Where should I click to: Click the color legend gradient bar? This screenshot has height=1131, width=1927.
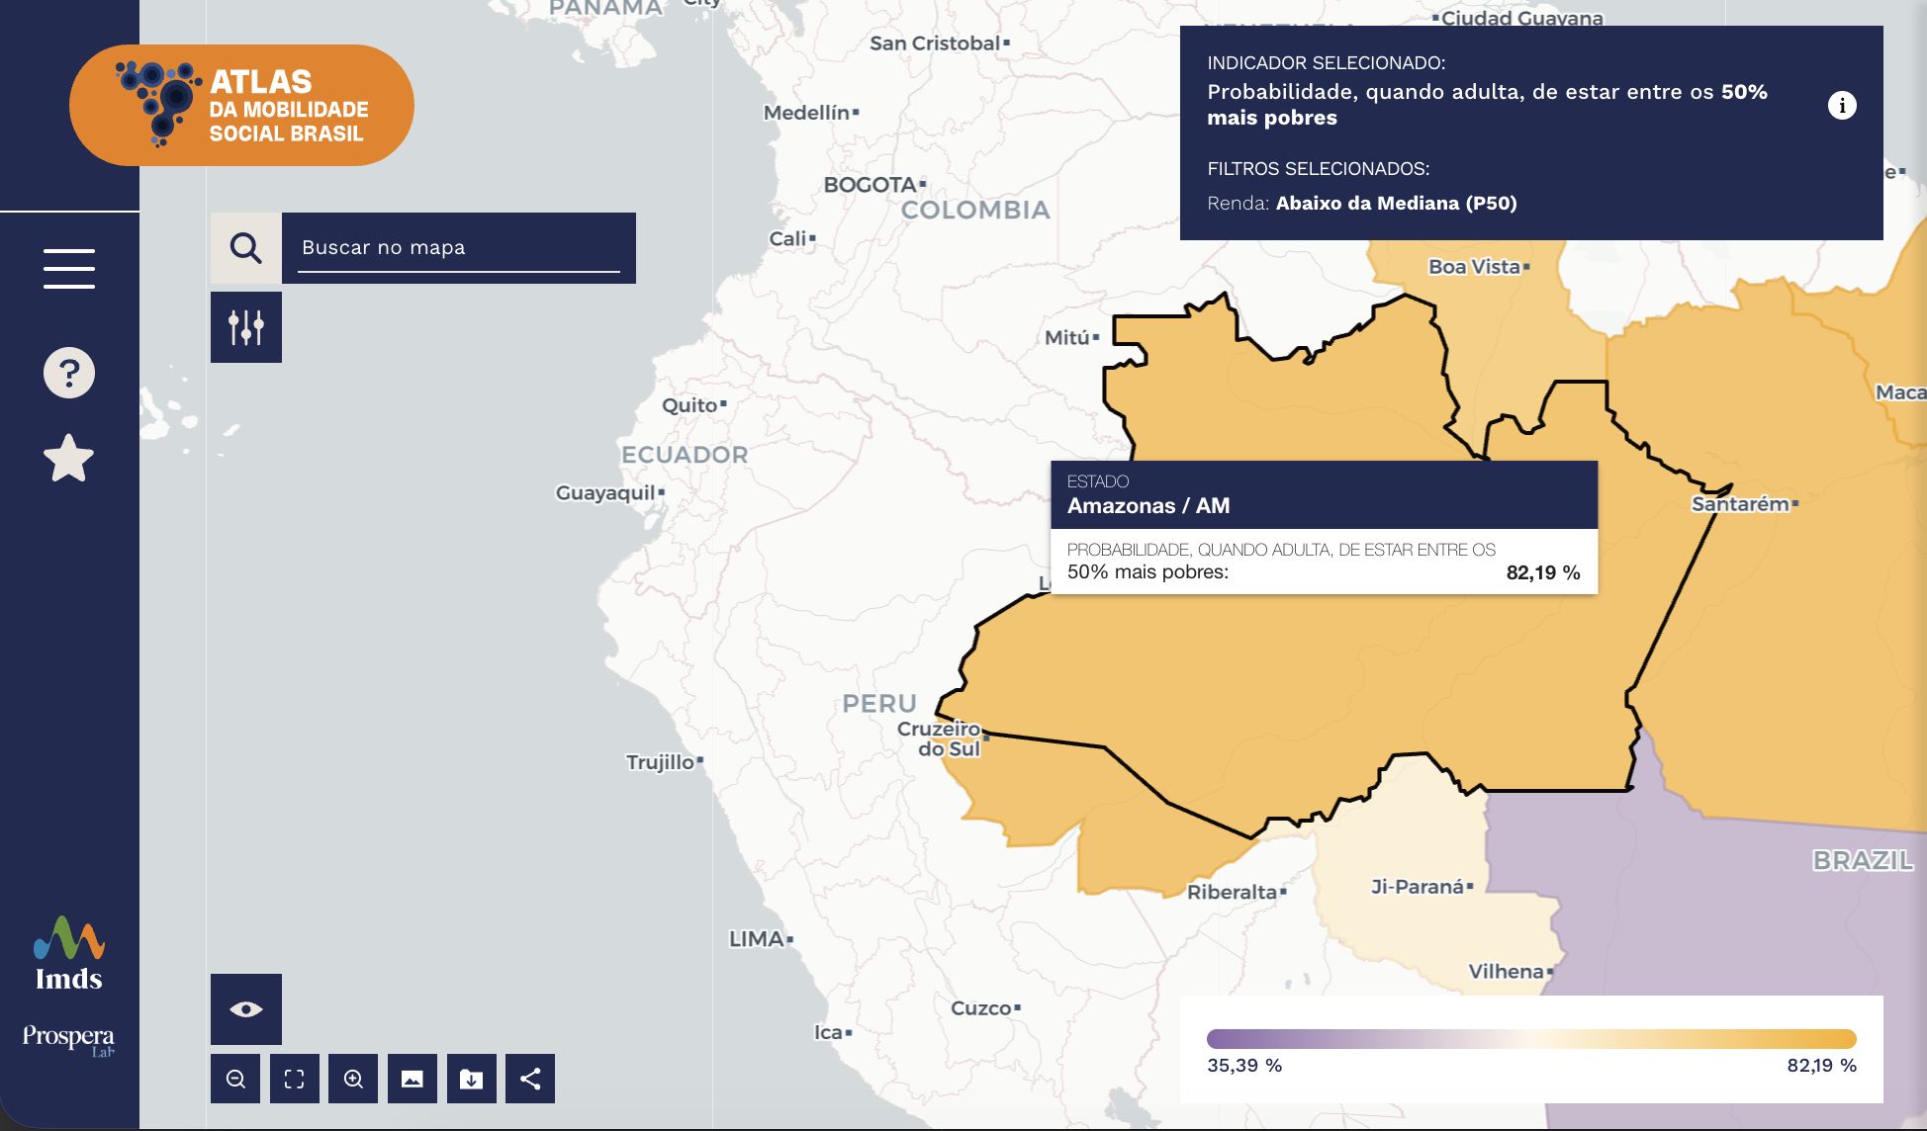(1531, 1038)
